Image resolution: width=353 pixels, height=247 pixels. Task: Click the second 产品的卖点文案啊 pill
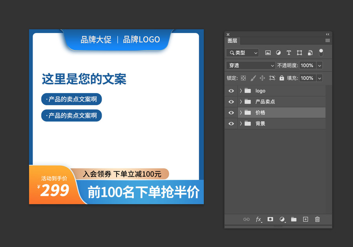72,115
